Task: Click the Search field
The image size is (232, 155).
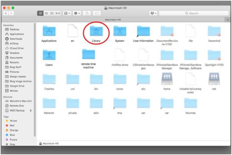Action: pos(194,13)
